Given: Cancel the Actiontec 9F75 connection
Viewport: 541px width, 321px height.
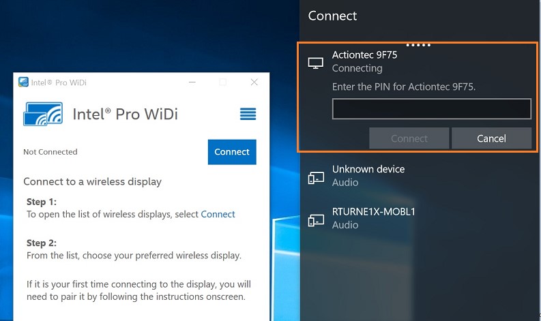Looking at the screenshot, I should pyautogui.click(x=492, y=138).
